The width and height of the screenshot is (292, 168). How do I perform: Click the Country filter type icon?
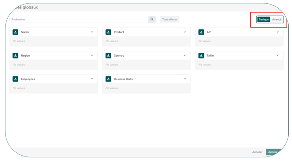(x=108, y=56)
